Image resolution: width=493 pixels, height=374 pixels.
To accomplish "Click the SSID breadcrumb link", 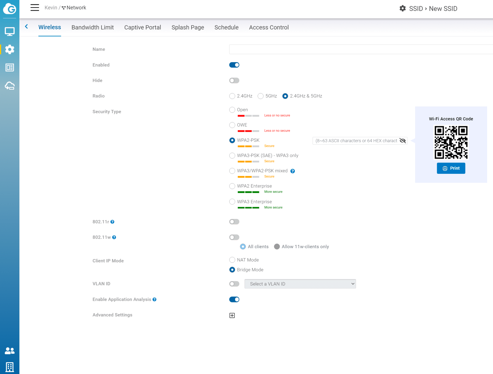I will coord(416,8).
